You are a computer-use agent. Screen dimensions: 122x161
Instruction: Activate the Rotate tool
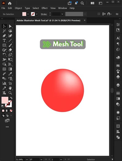[x=4, y=55]
